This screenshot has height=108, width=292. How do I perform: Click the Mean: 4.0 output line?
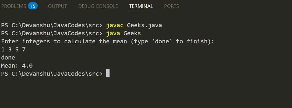(17, 66)
